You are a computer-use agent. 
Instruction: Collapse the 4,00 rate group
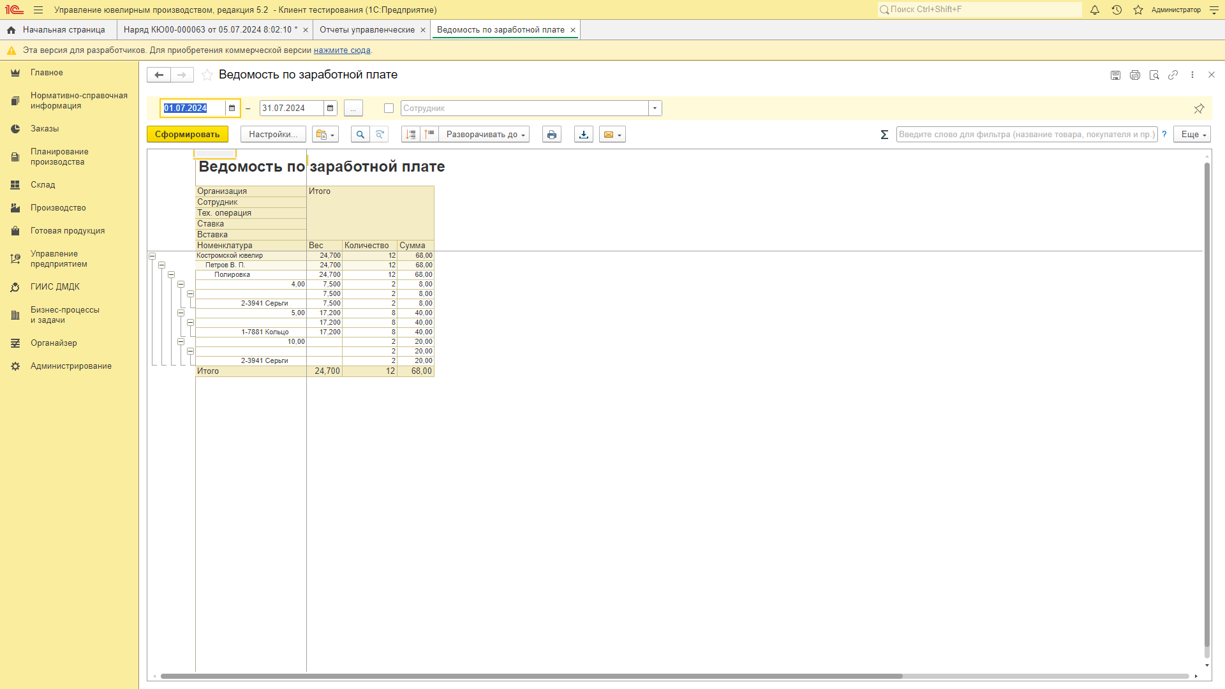(181, 285)
